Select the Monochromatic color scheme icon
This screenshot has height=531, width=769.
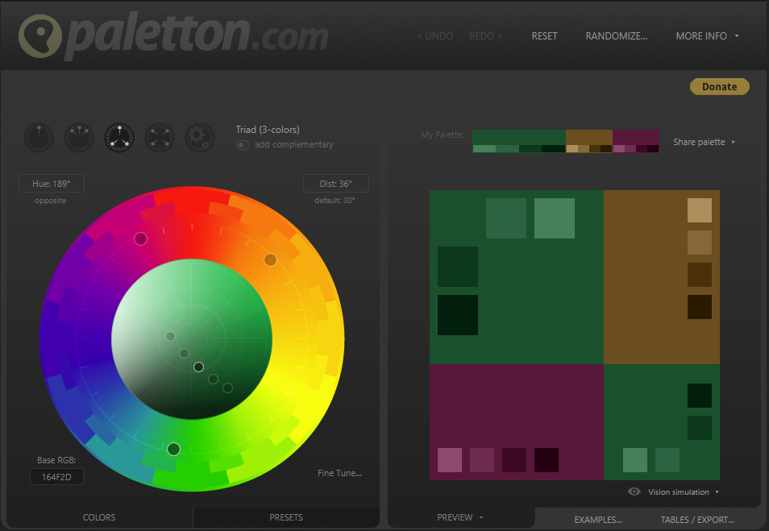(39, 137)
